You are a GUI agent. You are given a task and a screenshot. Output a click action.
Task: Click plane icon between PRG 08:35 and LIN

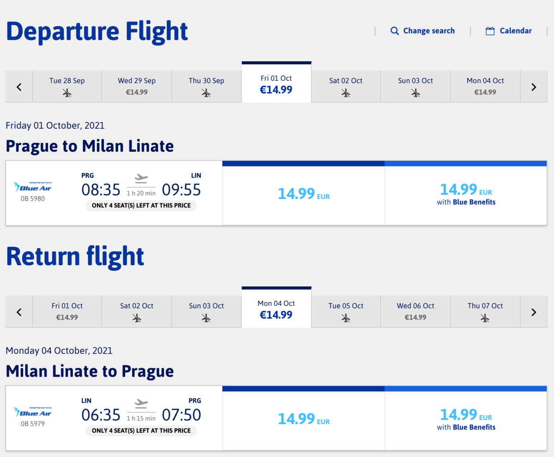tap(141, 178)
